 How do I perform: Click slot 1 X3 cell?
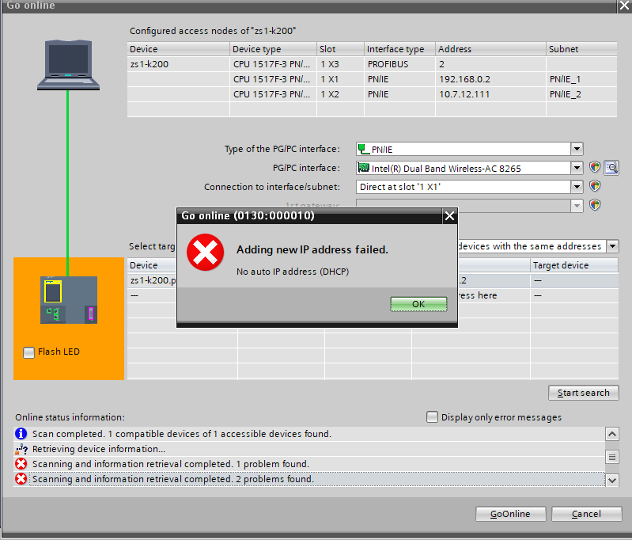click(341, 64)
